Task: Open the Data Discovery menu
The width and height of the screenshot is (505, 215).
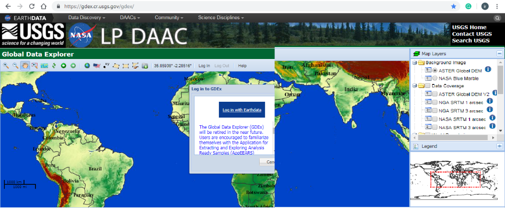Action: pyautogui.click(x=87, y=18)
